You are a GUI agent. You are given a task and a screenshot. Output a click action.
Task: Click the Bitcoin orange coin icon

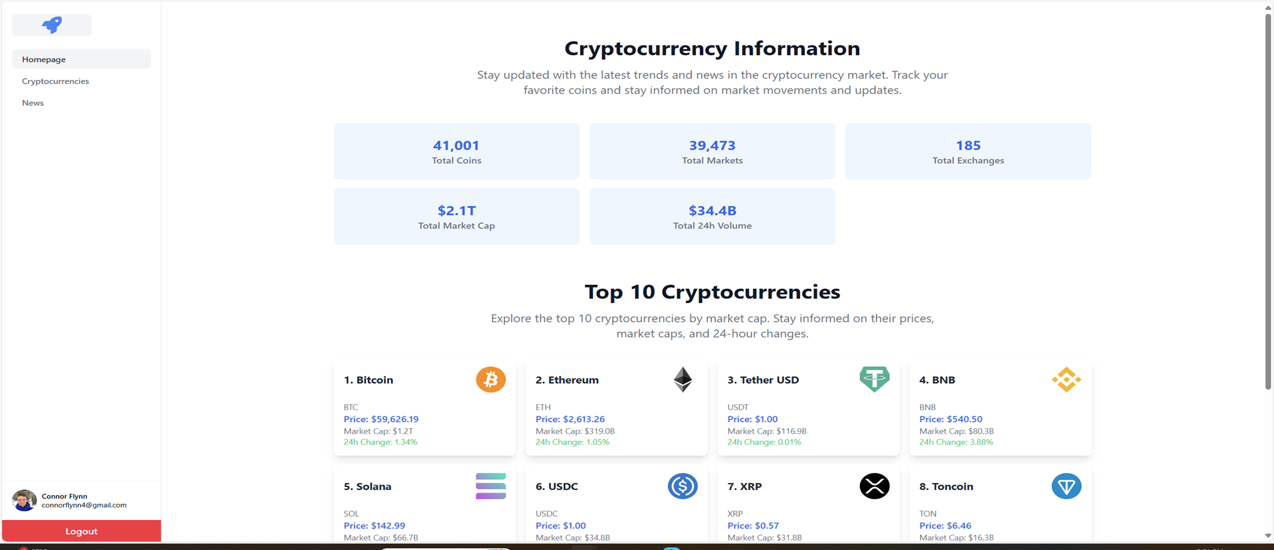491,379
